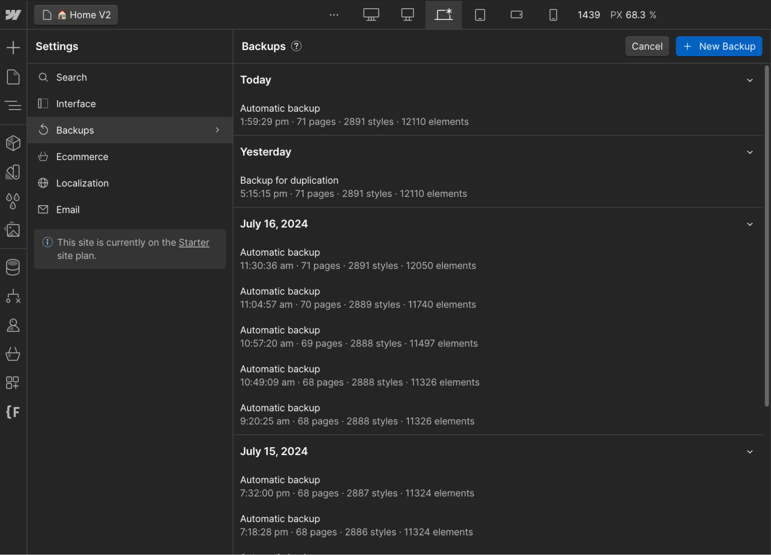Open the CMS Collections panel
This screenshot has height=555, width=771.
[x=13, y=267]
